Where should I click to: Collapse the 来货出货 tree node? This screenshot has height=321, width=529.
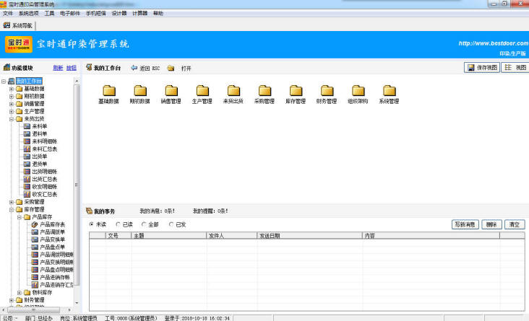[x=12, y=119]
